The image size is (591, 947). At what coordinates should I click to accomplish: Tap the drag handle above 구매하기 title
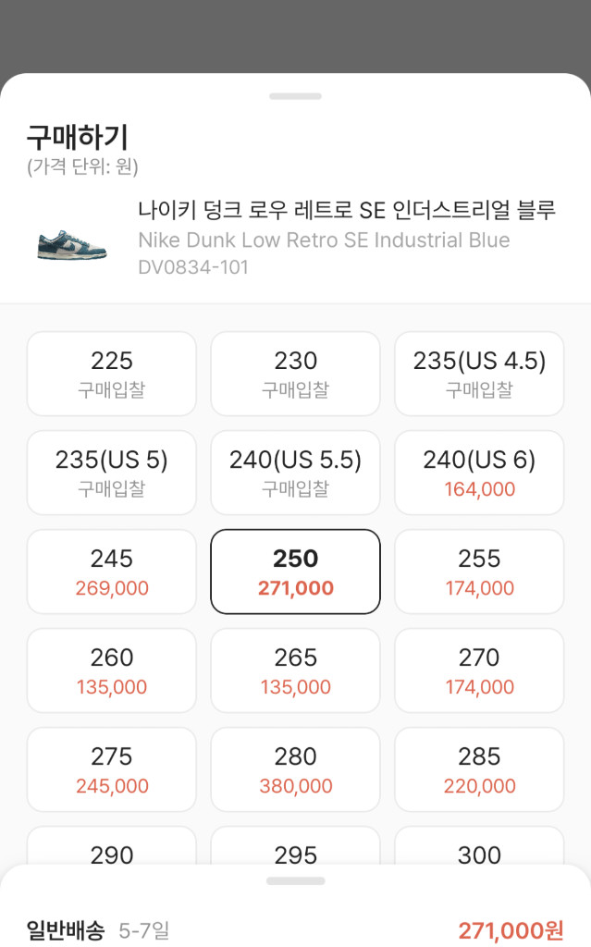pos(295,96)
